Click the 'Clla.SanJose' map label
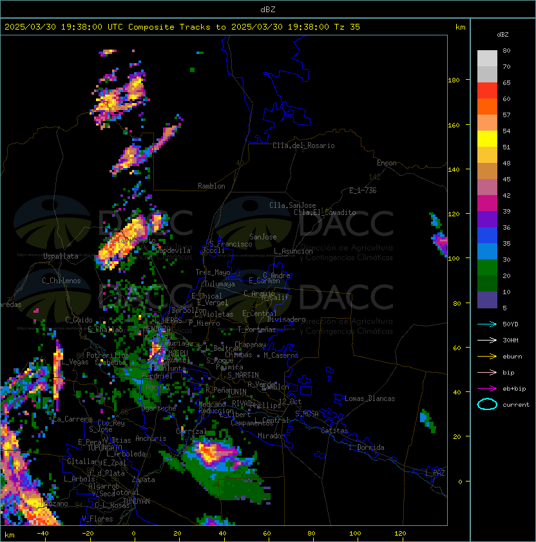Image resolution: width=536 pixels, height=542 pixels. point(292,205)
